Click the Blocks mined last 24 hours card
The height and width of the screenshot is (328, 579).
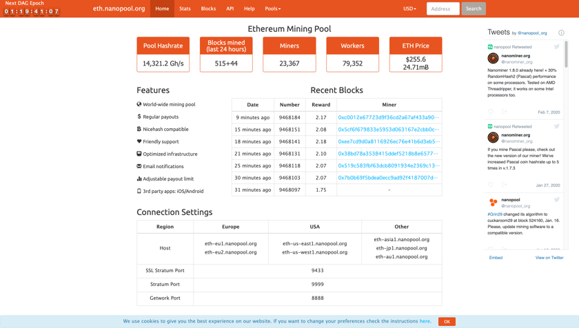[x=226, y=54]
